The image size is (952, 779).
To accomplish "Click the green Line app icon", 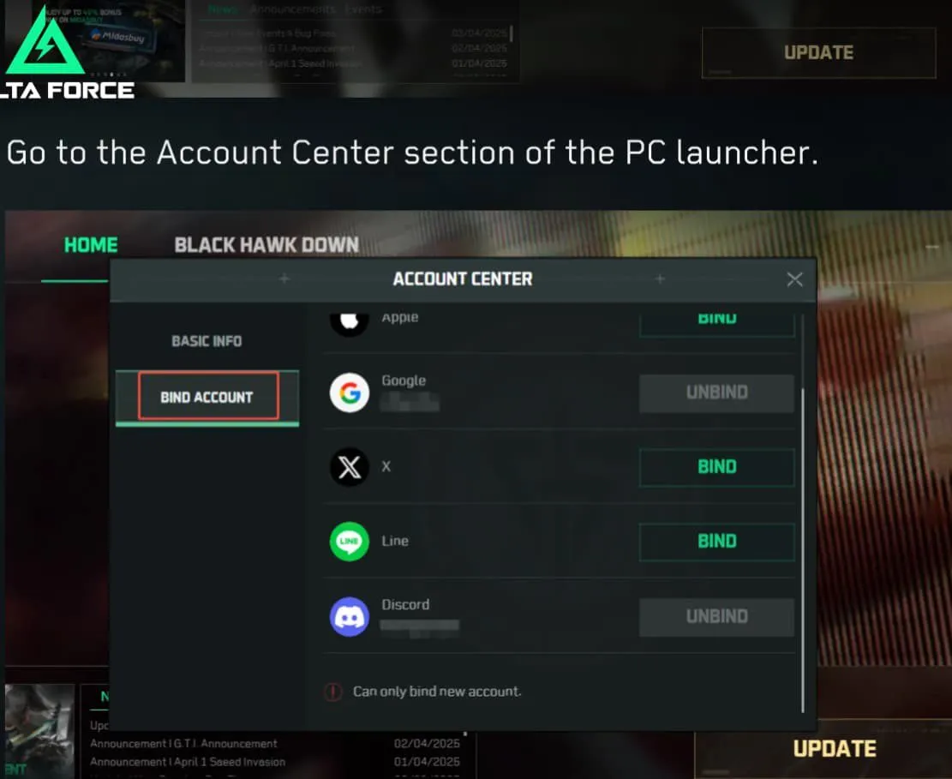I will [349, 541].
